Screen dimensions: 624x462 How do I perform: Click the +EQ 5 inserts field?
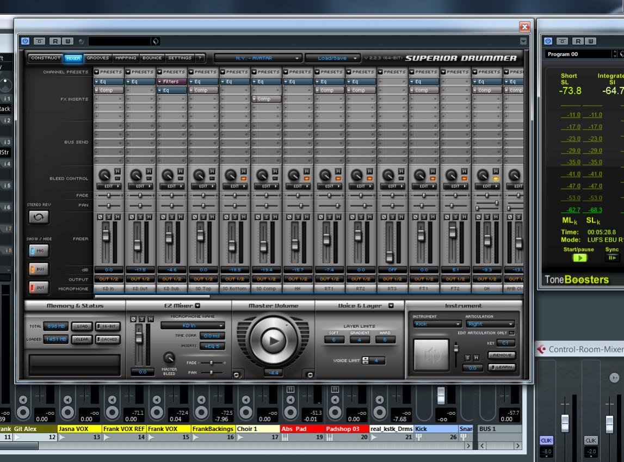coord(212,346)
